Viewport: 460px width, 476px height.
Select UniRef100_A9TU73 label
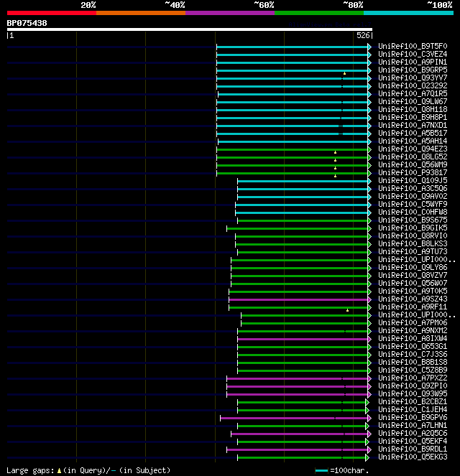click(x=413, y=251)
